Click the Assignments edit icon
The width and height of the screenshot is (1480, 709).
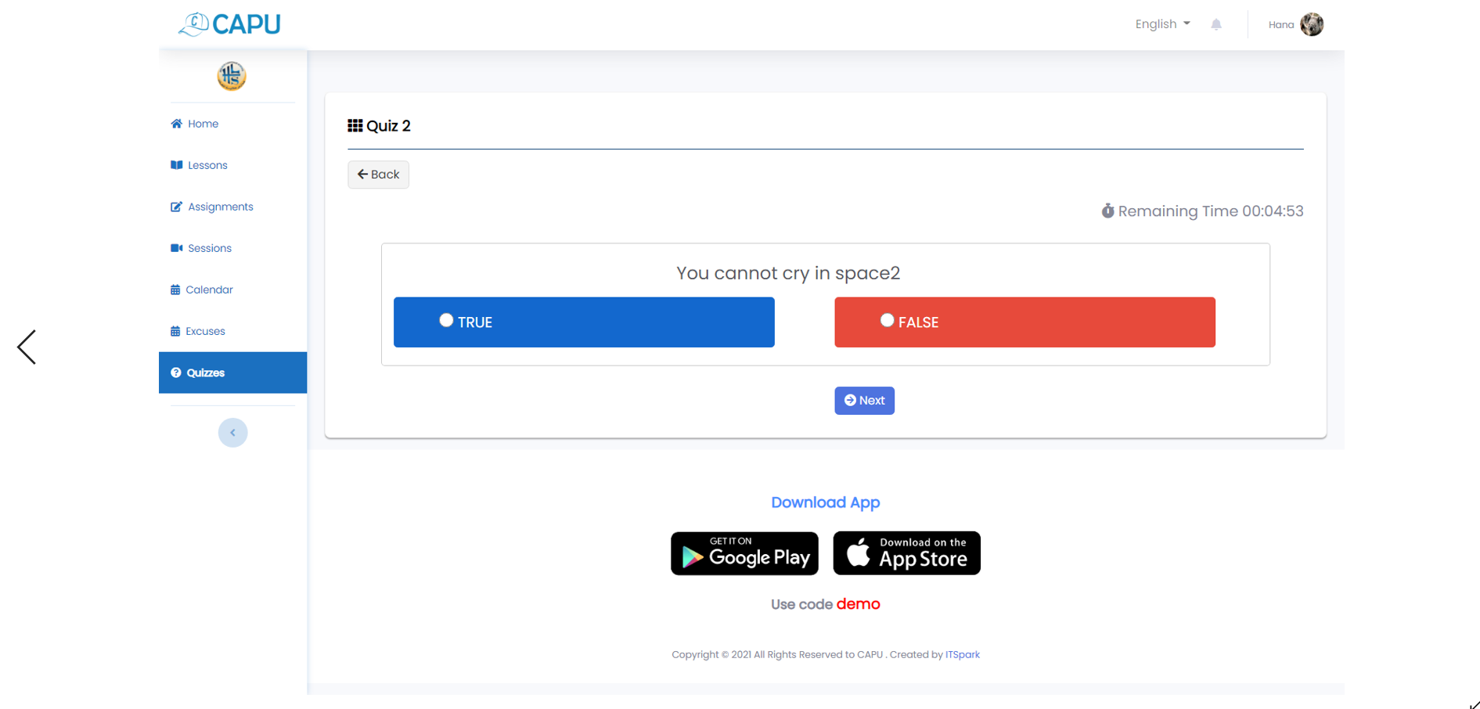click(176, 207)
